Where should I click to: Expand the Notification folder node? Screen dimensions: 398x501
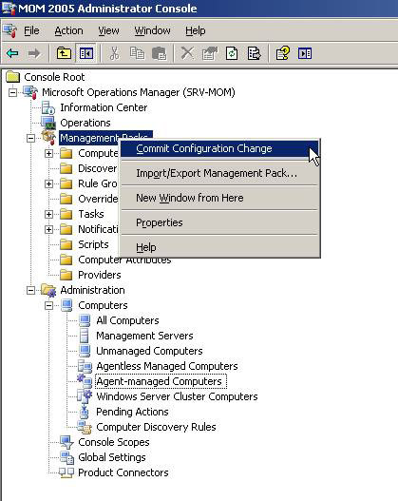tap(48, 229)
